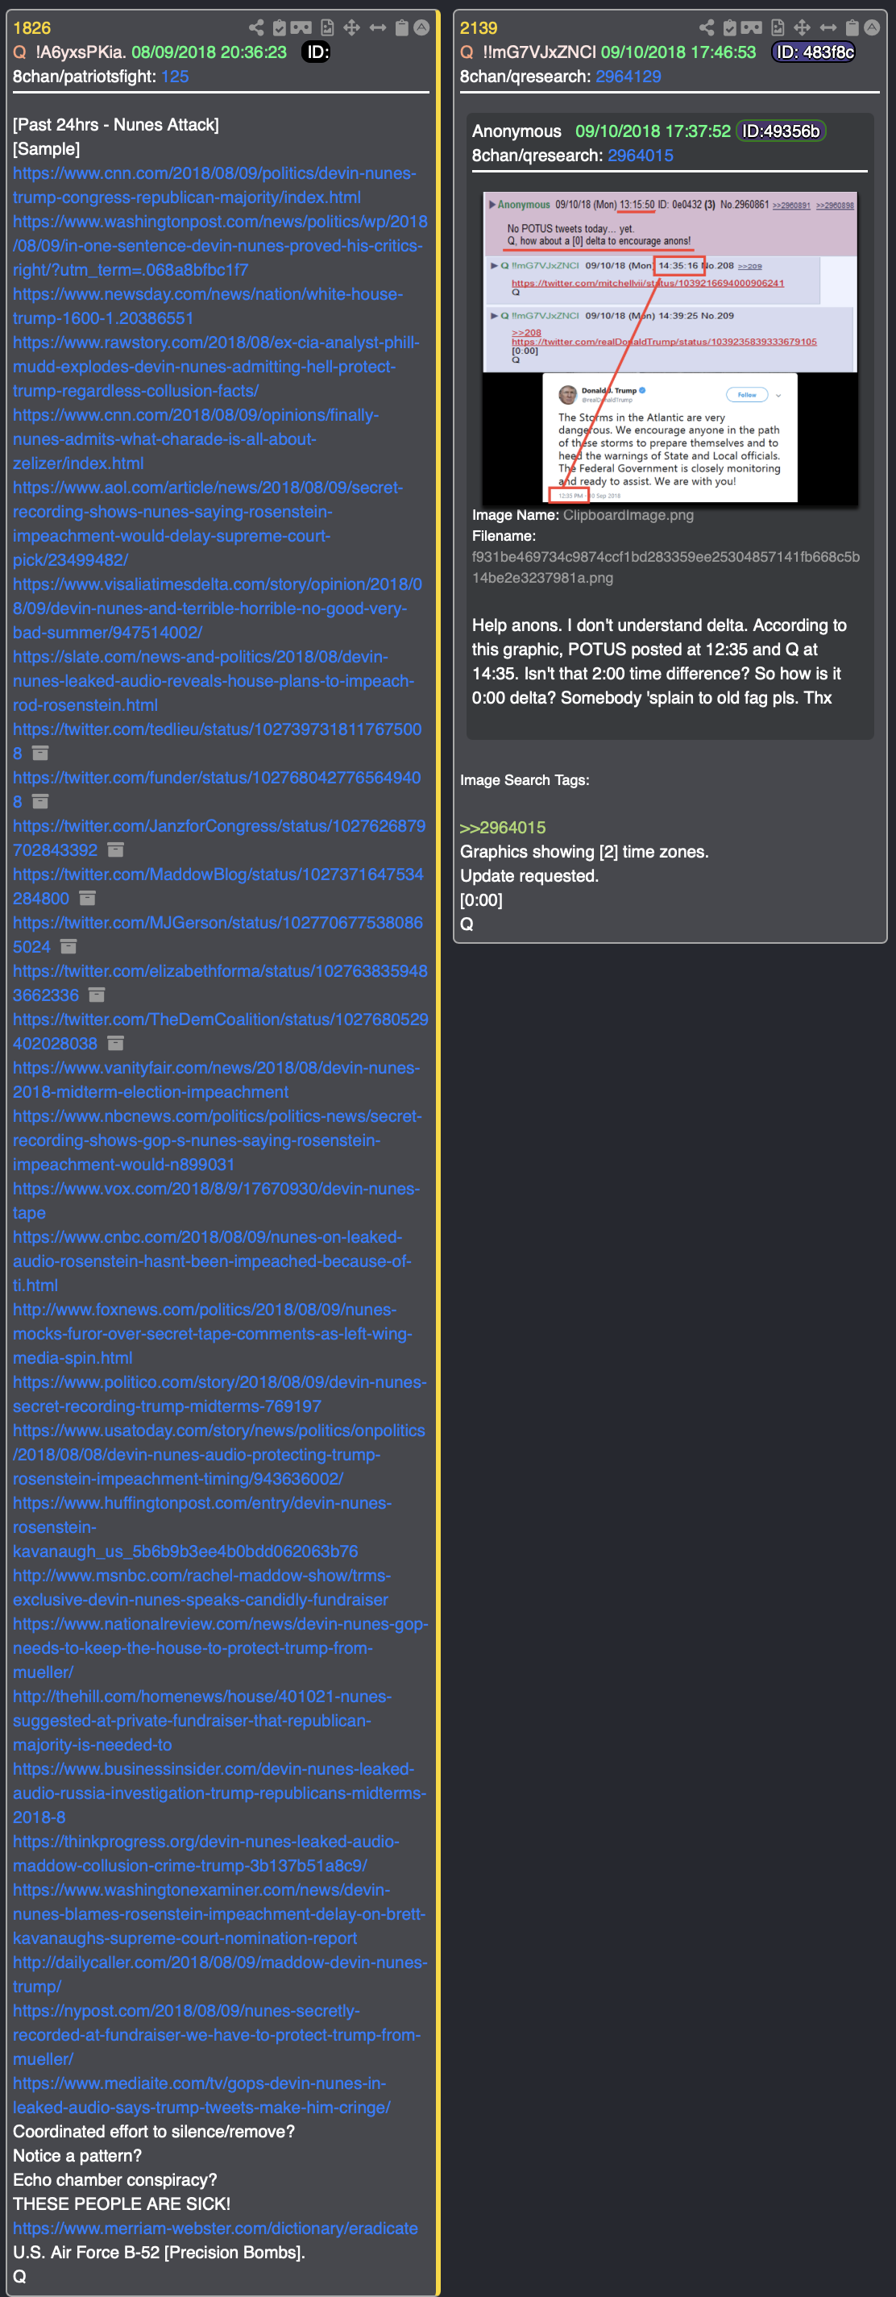Image resolution: width=896 pixels, height=2297 pixels.
Task: Click the four-way arrows icon on post 1826
Action: coord(352,27)
